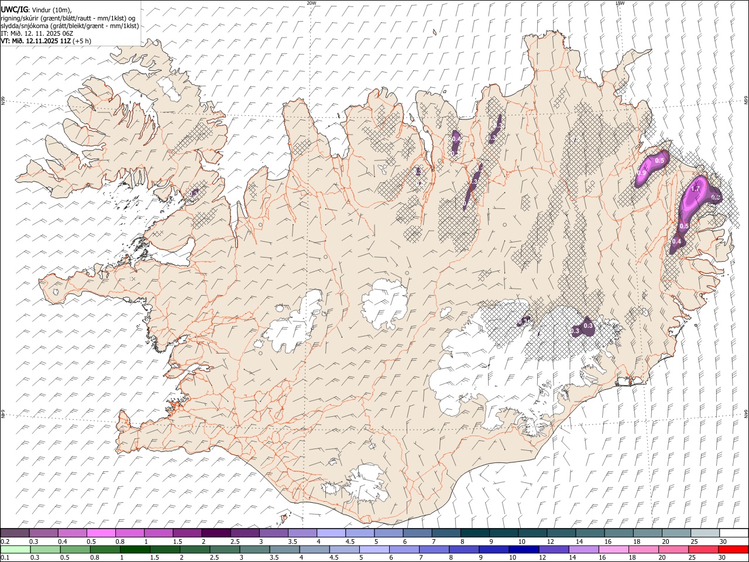Click the 'VT: Mið. 12.11.2025 11Z (+5 h)' line
Screen dimensions: 749x562
46,41
